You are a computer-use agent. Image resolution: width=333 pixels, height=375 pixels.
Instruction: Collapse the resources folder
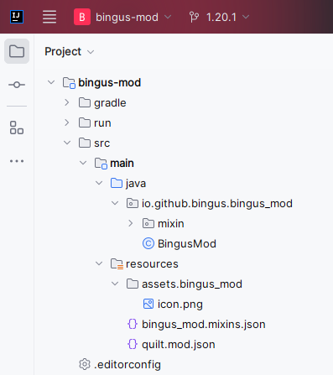[x=99, y=263]
